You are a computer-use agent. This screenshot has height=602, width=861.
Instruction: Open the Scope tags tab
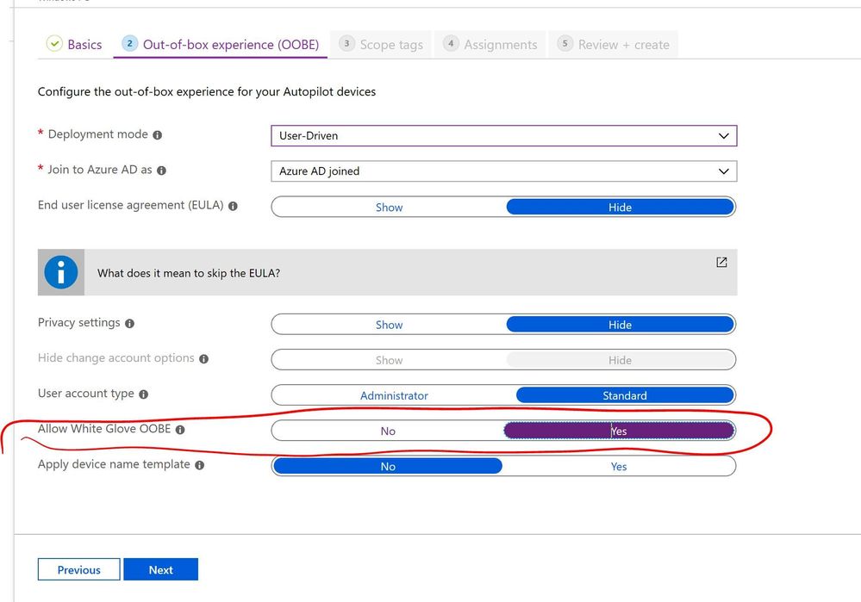pos(382,45)
